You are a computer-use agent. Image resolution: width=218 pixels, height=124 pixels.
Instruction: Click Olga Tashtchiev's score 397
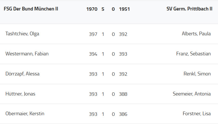click(x=93, y=34)
